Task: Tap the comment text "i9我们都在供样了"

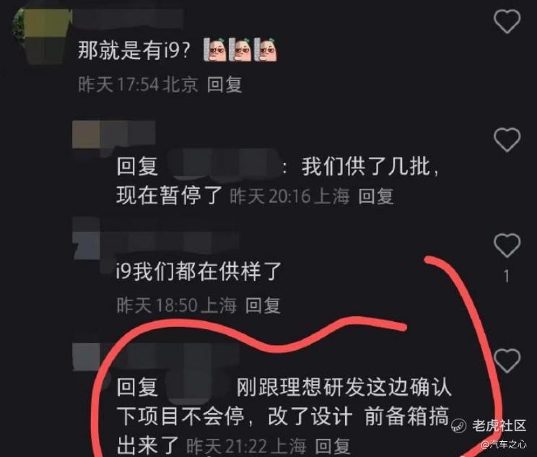Action: pyautogui.click(x=198, y=271)
